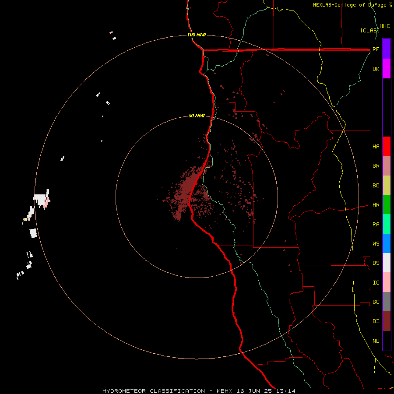
Task: Click the UK magenta color swatch
Action: click(387, 68)
